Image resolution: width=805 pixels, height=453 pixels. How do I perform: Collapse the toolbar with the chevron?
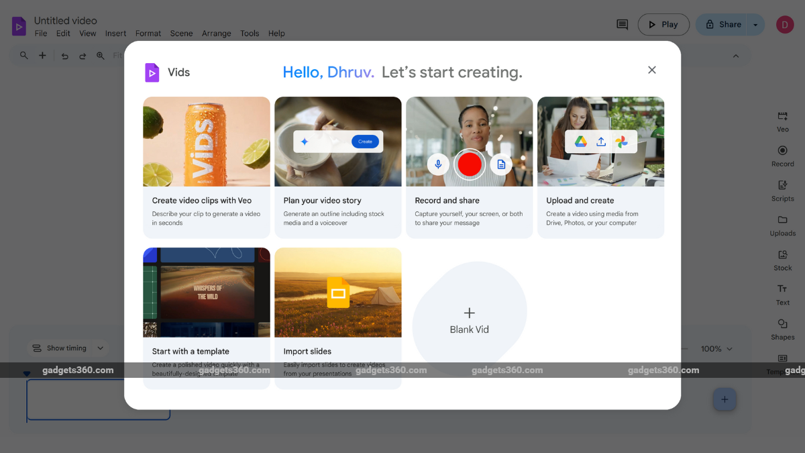coord(736,56)
